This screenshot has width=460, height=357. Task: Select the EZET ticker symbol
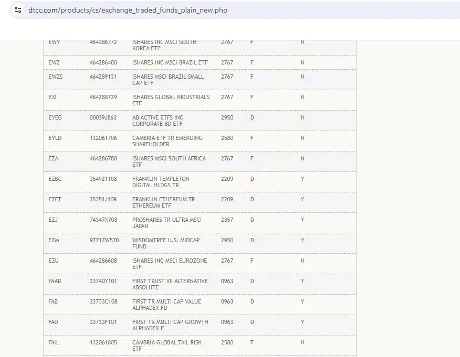55,199
